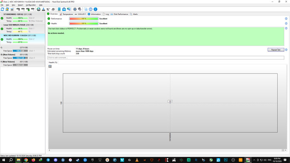Open the Help menu
The image size is (290, 163).
(41, 5)
